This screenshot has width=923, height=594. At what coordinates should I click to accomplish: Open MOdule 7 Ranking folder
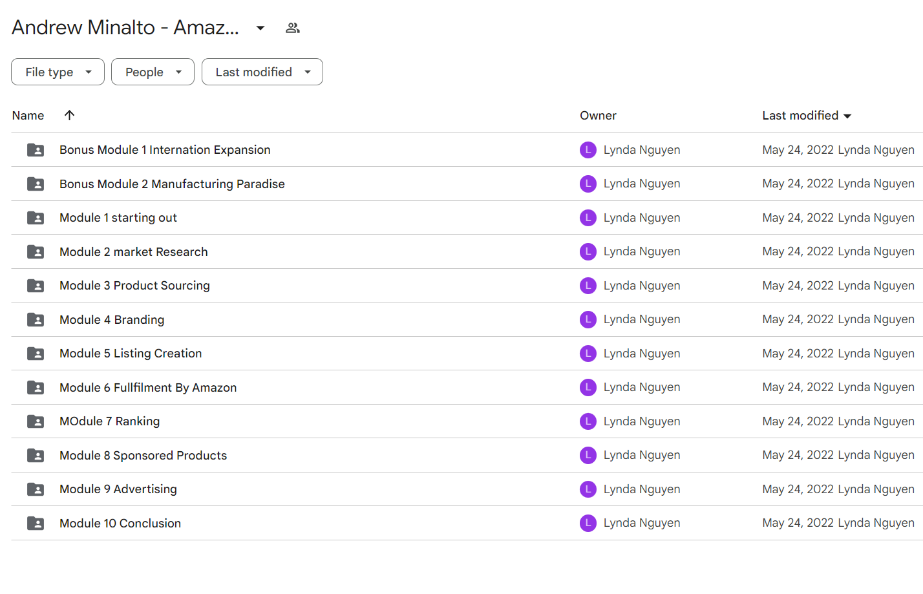(x=110, y=421)
